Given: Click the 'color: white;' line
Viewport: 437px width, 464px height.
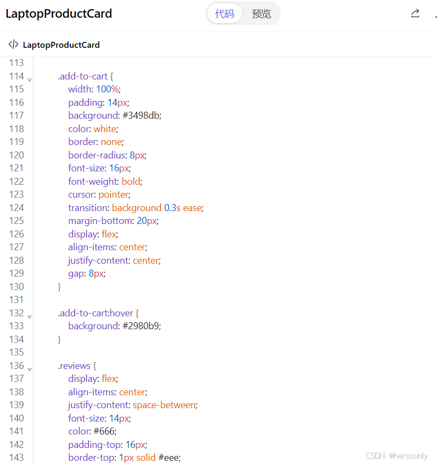Looking at the screenshot, I should pyautogui.click(x=93, y=129).
